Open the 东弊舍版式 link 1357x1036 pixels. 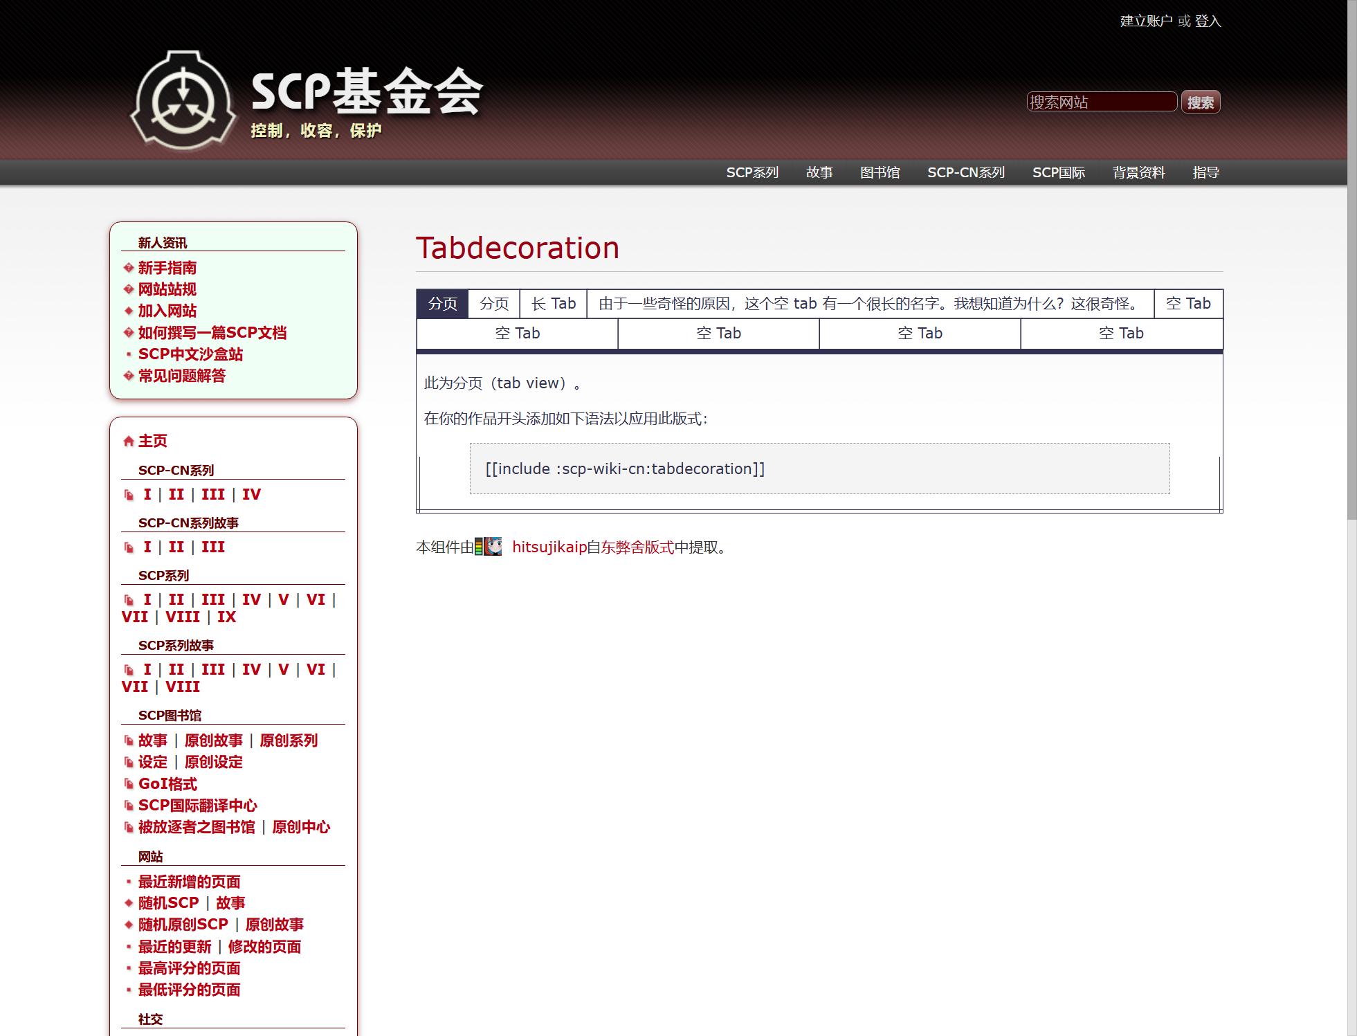tap(637, 547)
